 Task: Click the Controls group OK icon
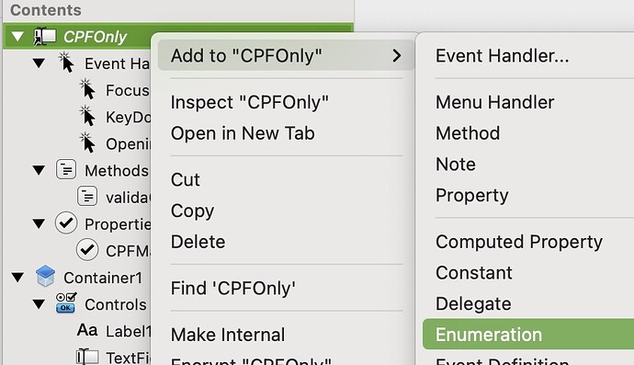tap(66, 303)
